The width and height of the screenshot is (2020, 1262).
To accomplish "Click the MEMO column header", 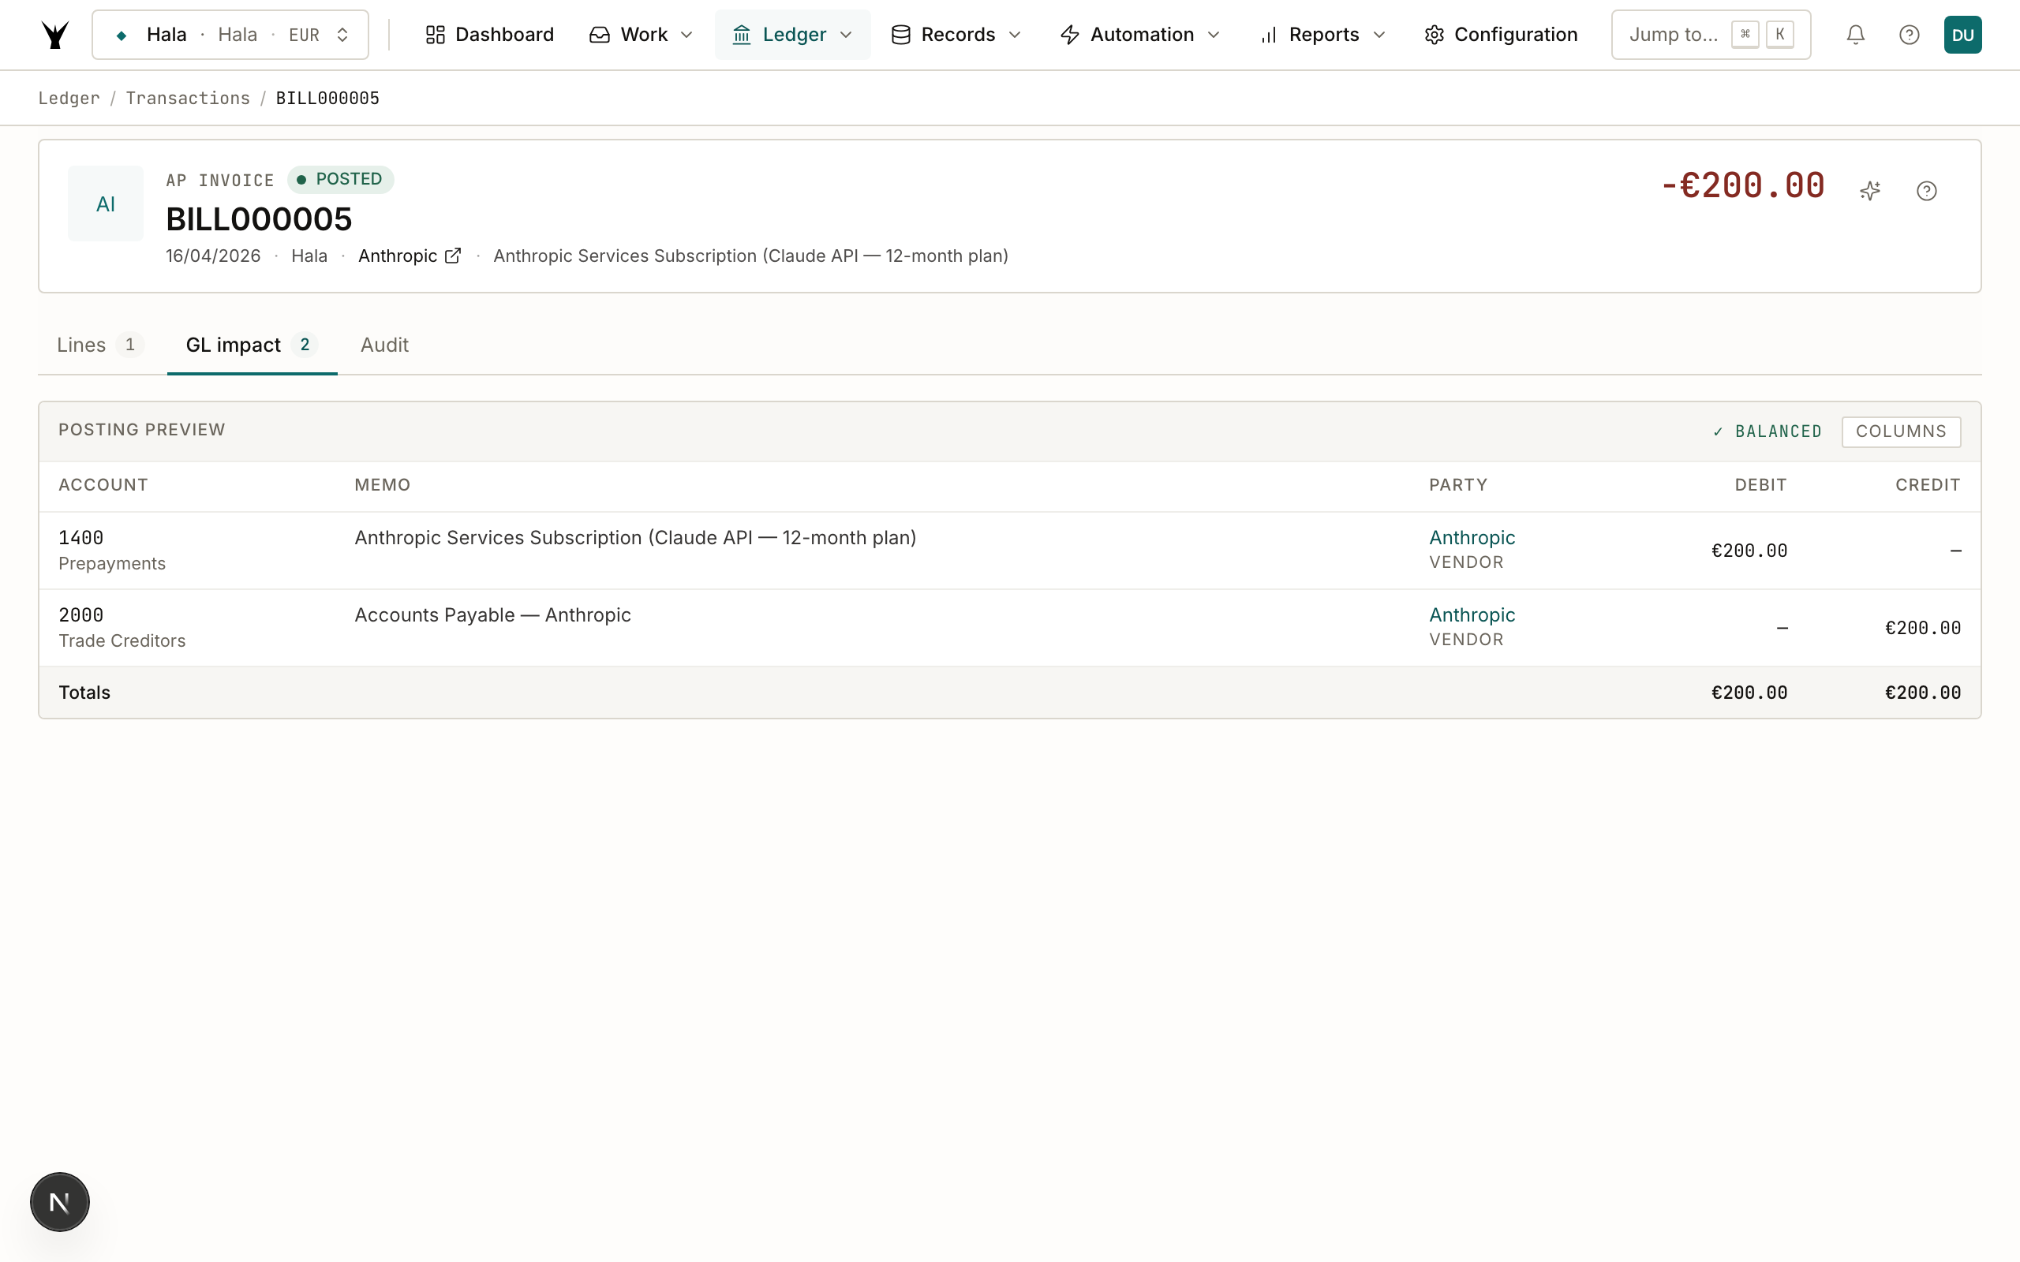I will point(382,485).
